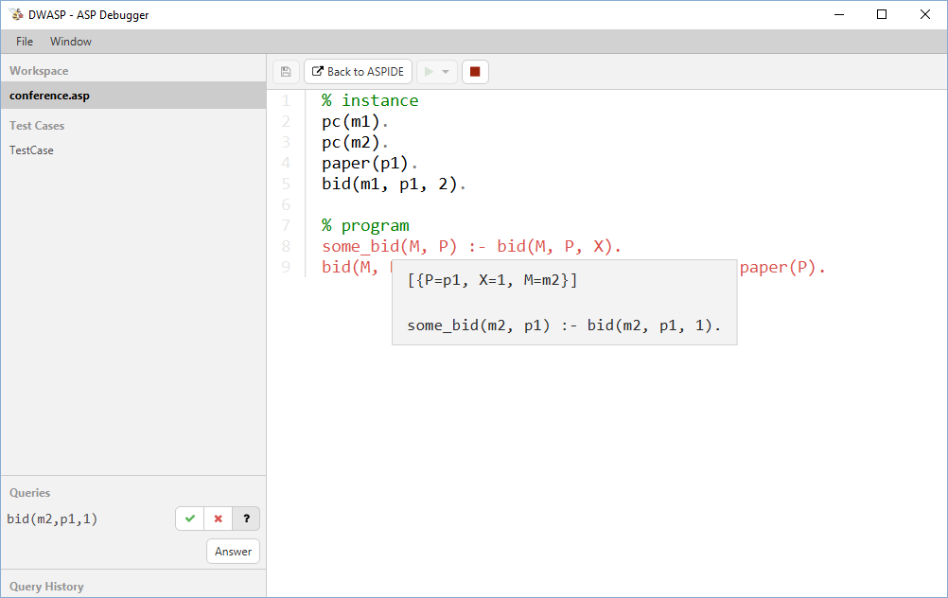Start debugging with the green play icon

(x=429, y=72)
